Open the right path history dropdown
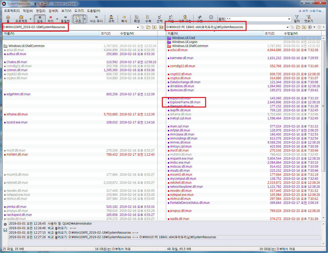 tap(288, 27)
